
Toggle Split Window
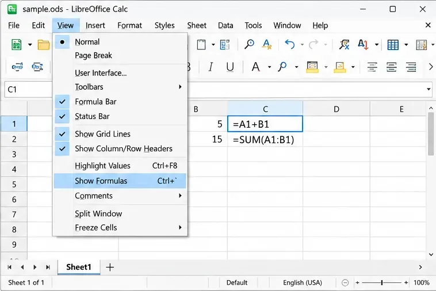coord(120,213)
